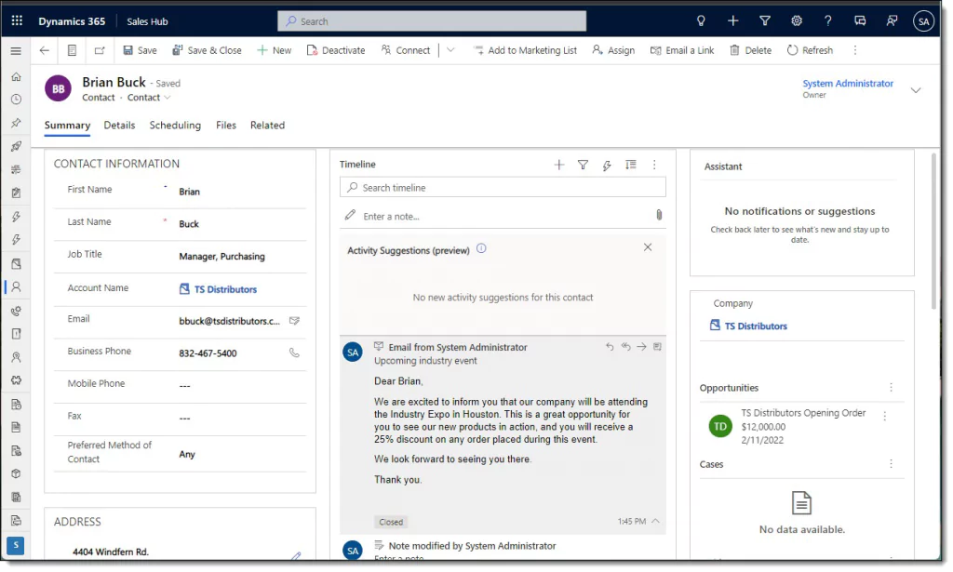Open the Connect split button dropdown arrow
The width and height of the screenshot is (953, 572).
[x=450, y=50]
